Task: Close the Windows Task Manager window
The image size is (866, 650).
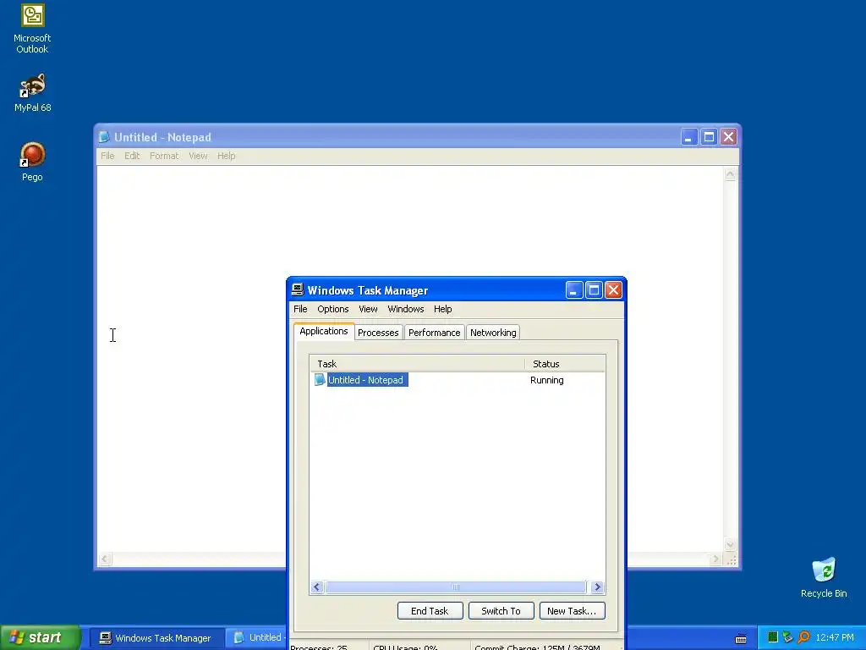Action: 613,289
